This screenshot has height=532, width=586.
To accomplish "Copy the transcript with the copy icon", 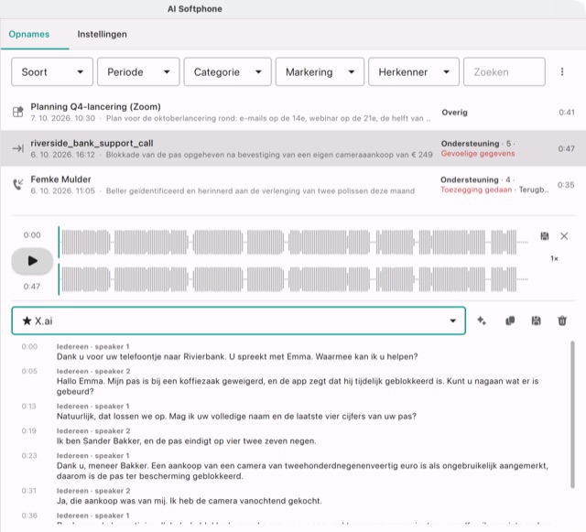I will tap(510, 320).
